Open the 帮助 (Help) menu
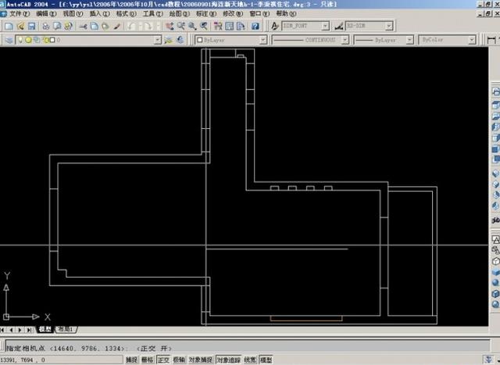The height and width of the screenshot is (365, 500). [286, 14]
